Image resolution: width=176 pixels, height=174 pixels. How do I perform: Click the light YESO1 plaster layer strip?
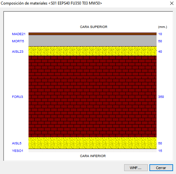pos(92,151)
